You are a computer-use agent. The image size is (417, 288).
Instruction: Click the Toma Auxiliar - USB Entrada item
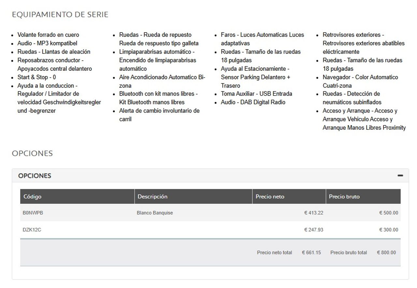(x=256, y=94)
